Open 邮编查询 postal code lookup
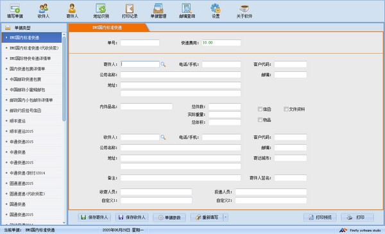385x234 pixels. pos(187,12)
